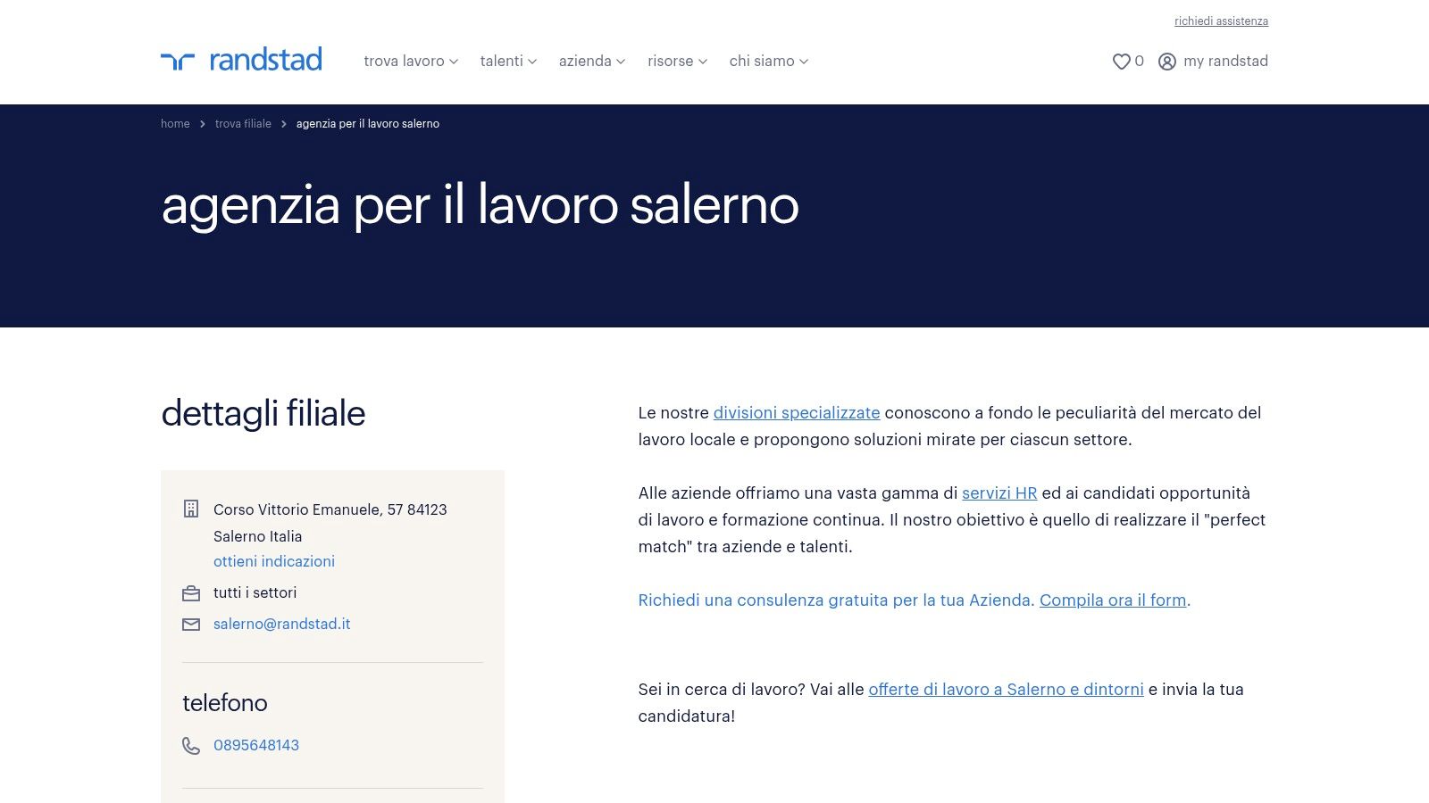Image resolution: width=1429 pixels, height=803 pixels.
Task: Open divisioni specializzate link
Action: 797,413
